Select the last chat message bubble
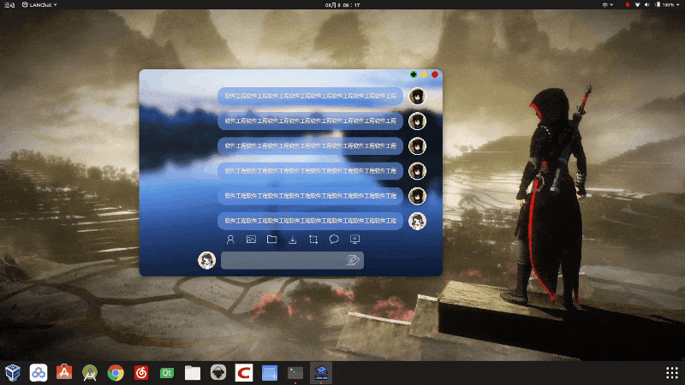685x385 pixels. pos(310,221)
